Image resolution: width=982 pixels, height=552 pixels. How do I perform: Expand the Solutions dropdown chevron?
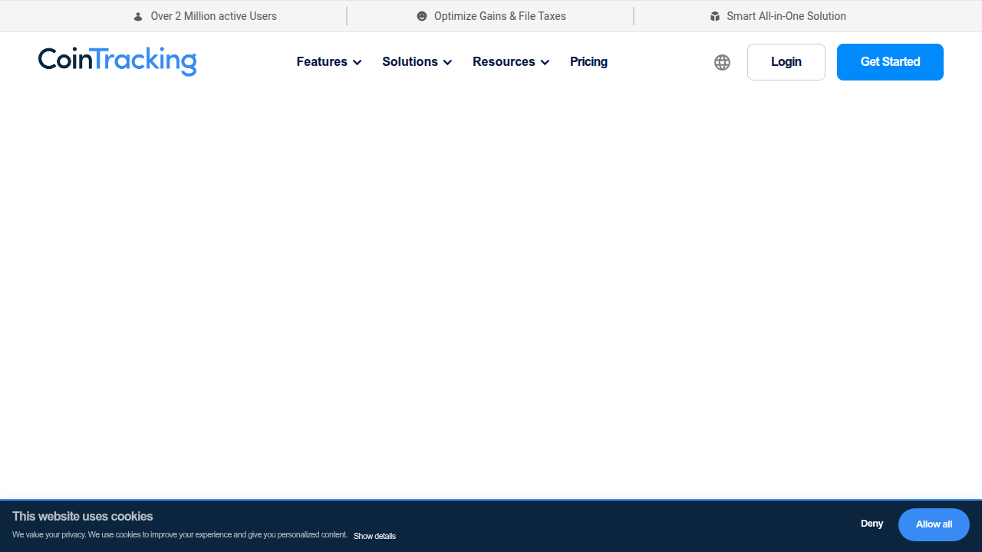click(x=448, y=63)
